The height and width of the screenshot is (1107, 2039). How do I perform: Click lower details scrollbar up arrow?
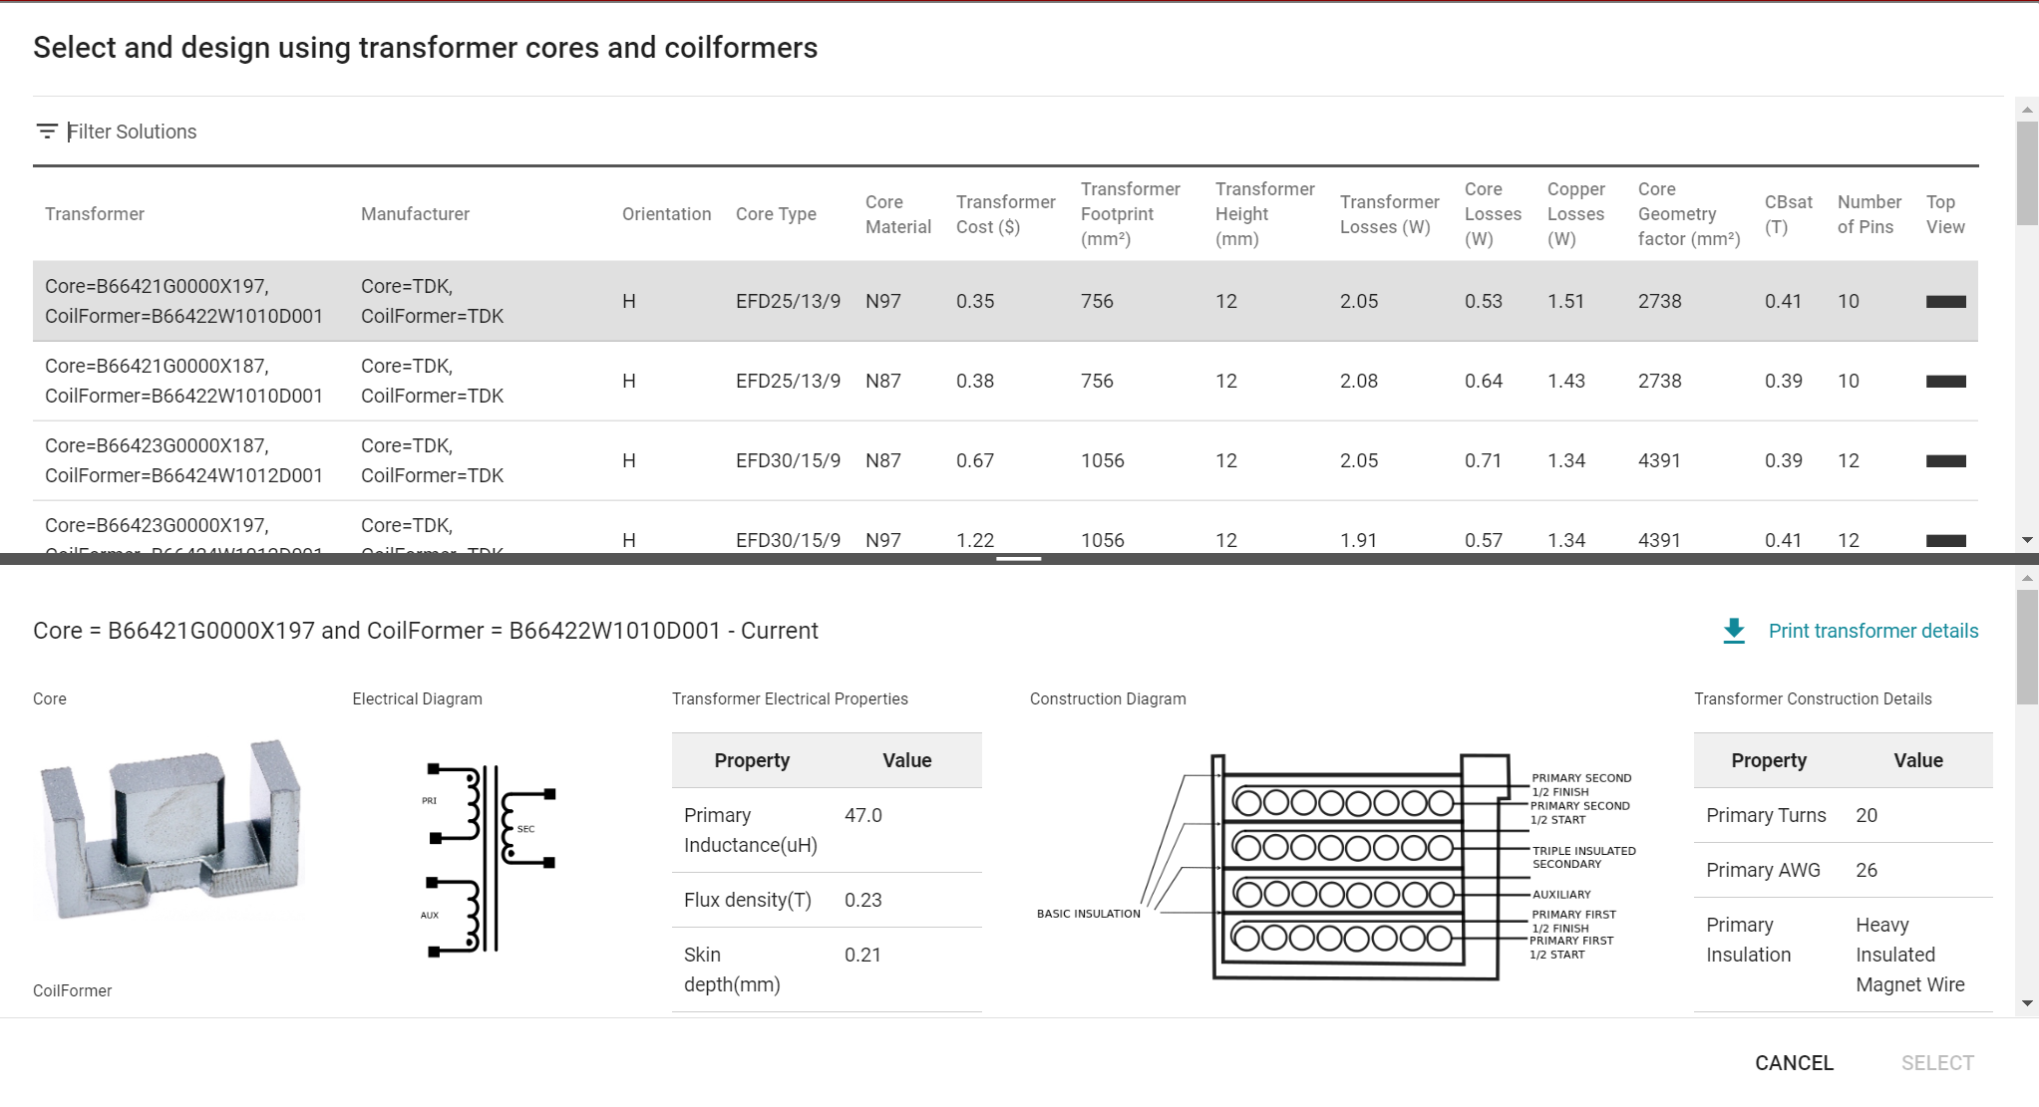click(2026, 578)
